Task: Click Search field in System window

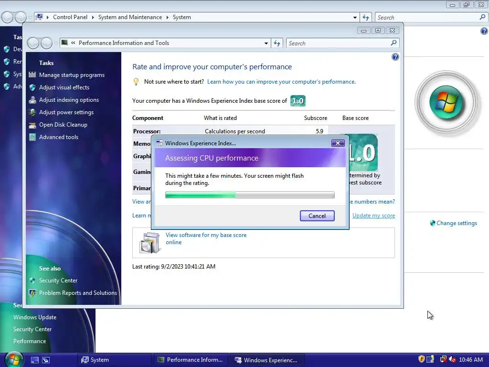Action: (427, 17)
